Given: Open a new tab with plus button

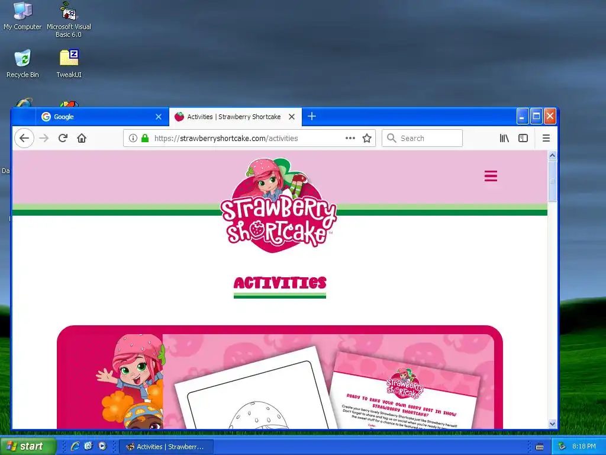Looking at the screenshot, I should tap(312, 116).
